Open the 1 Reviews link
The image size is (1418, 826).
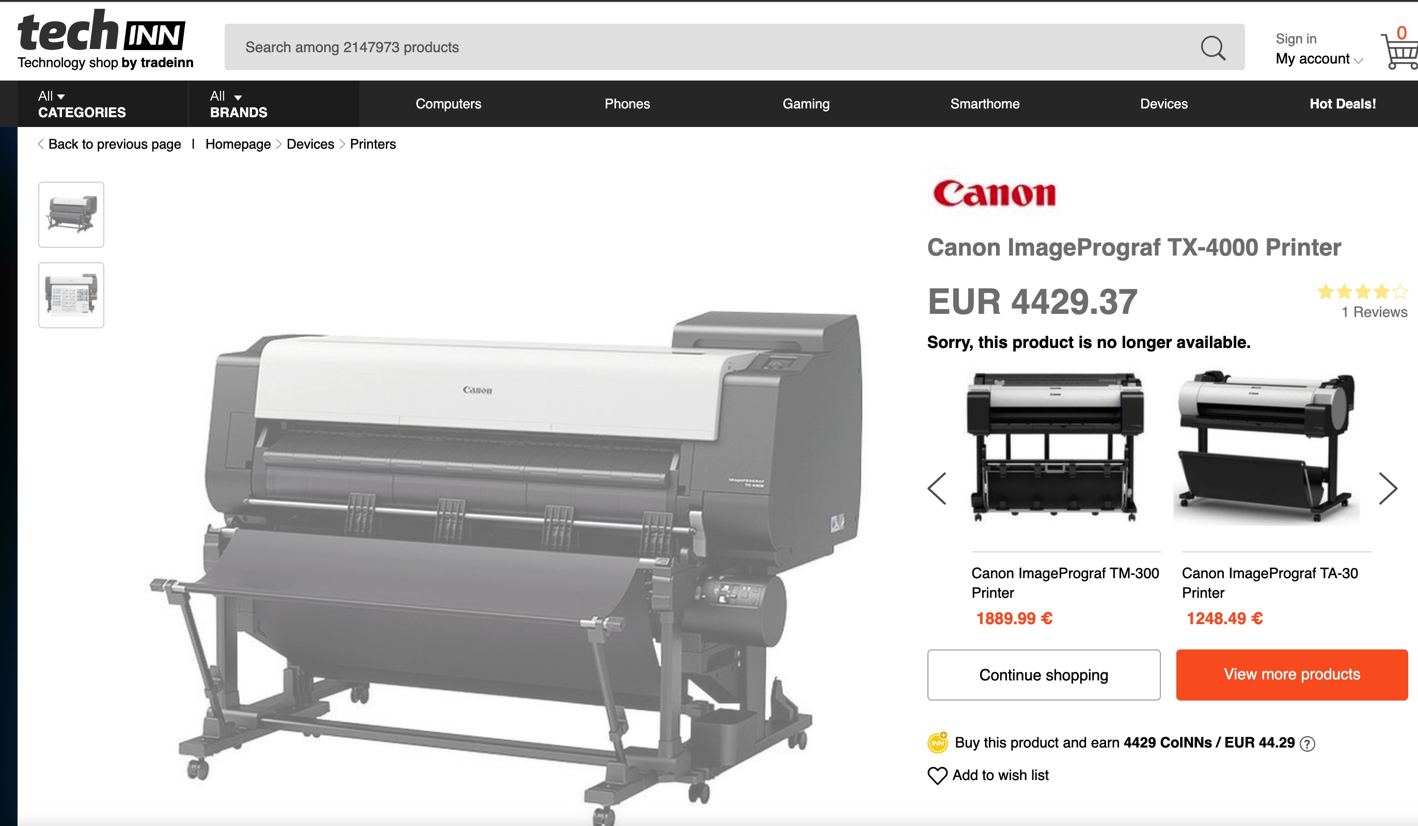click(1374, 312)
